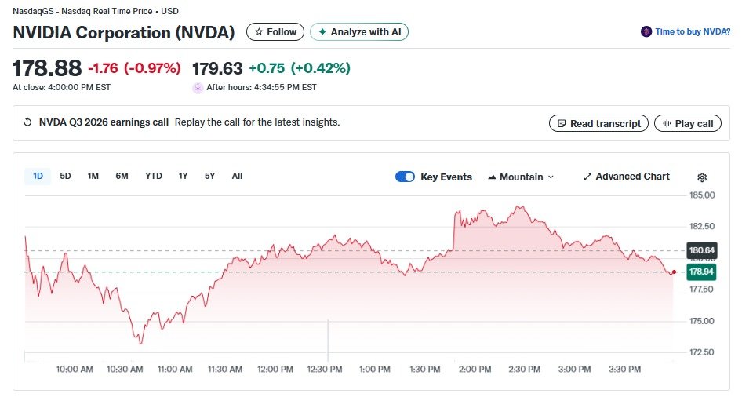Open the Mountain chart type dropdown
Screen dimensions: 742x401
[x=521, y=177]
